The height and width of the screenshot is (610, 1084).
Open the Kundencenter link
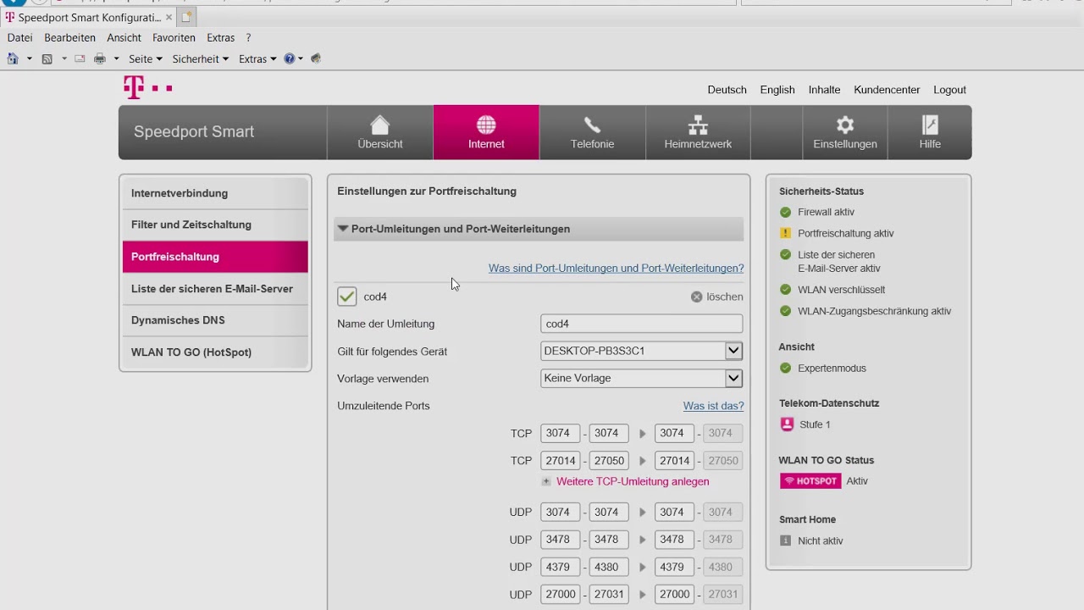pos(887,90)
